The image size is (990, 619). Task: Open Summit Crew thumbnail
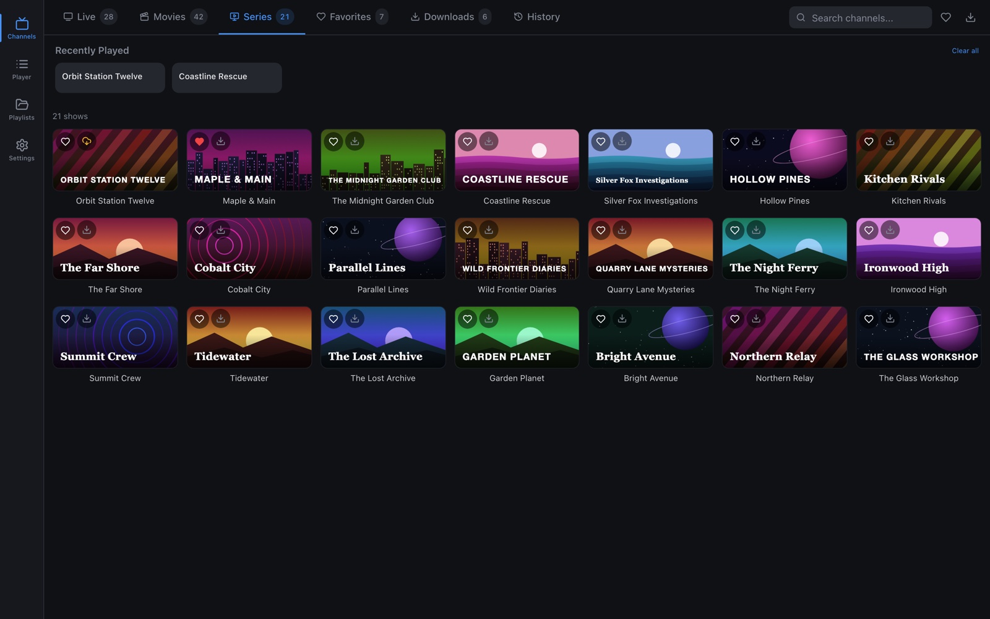click(115, 337)
